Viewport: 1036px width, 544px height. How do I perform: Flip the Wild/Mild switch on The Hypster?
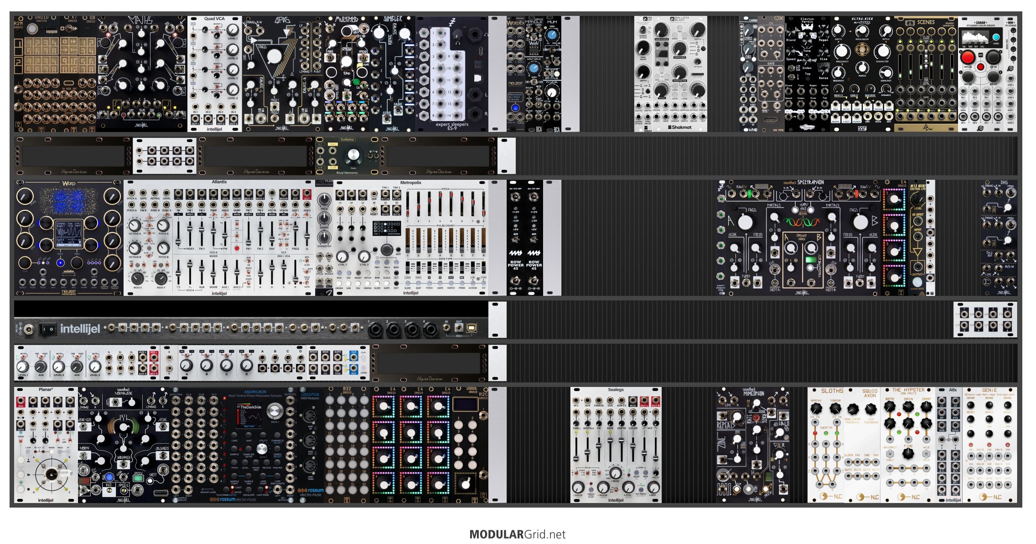pos(926,453)
